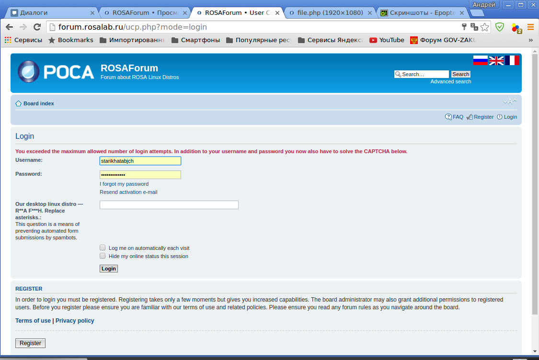Viewport: 539px width, 360px height.
Task: Click the saved password key icon
Action: click(x=464, y=27)
